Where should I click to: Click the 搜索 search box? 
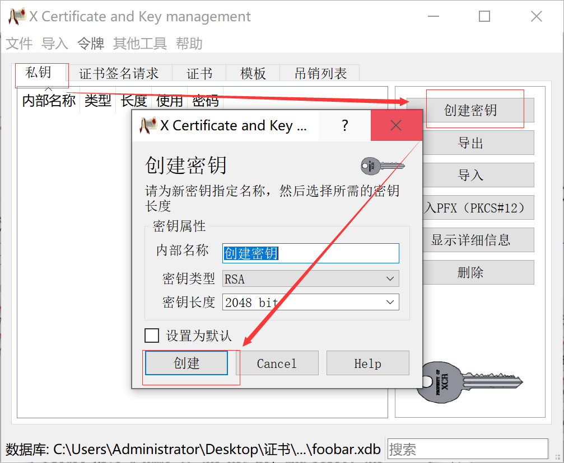(x=468, y=448)
